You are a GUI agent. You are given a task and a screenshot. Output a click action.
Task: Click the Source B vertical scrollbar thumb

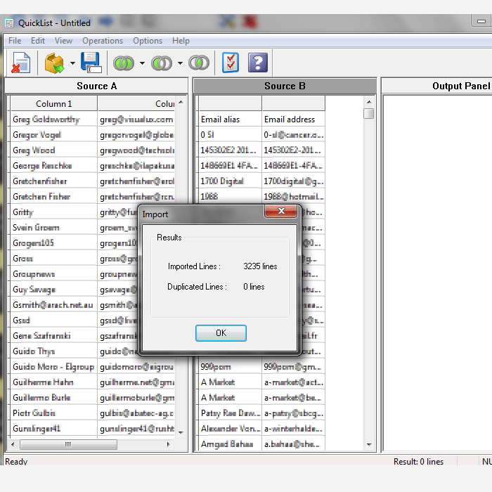pos(369,113)
